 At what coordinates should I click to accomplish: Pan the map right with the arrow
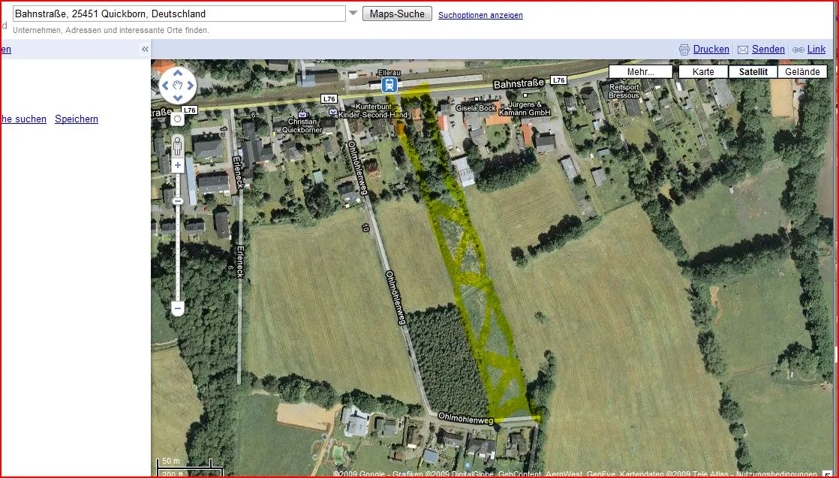coord(191,86)
